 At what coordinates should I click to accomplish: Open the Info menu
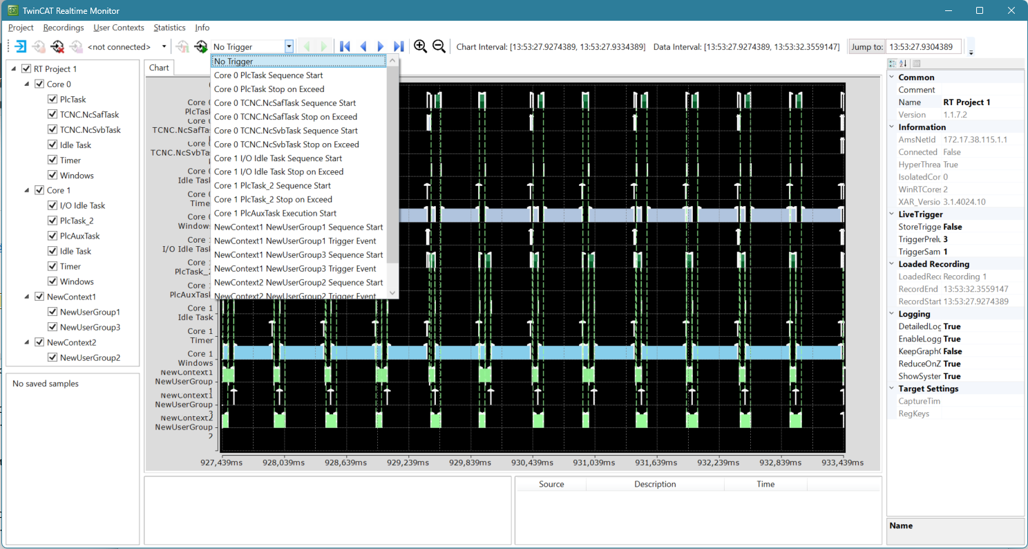coord(202,28)
